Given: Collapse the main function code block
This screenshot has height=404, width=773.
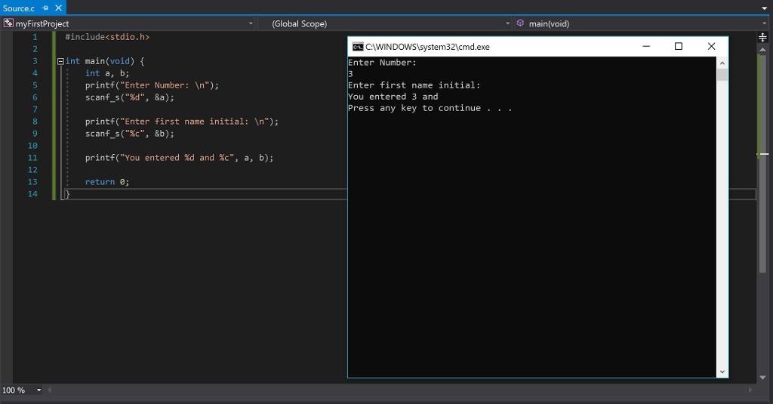Looking at the screenshot, I should (x=60, y=61).
